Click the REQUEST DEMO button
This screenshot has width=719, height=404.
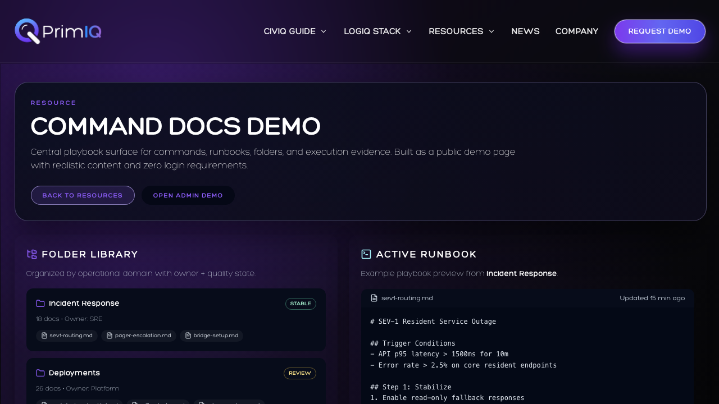(659, 31)
